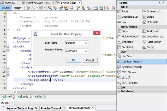
Task: Click the lightbulb hint on line 1
Action: pyautogui.click(x=5, y=13)
